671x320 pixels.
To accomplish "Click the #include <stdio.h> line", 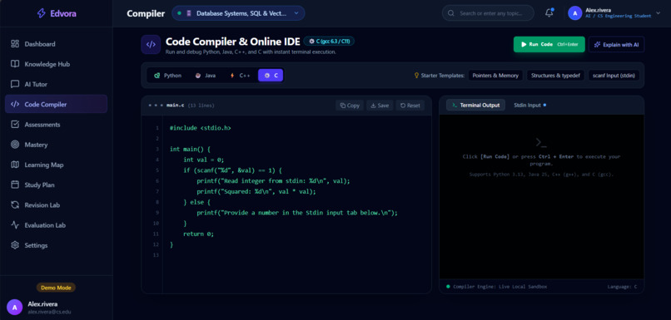I will coord(201,128).
